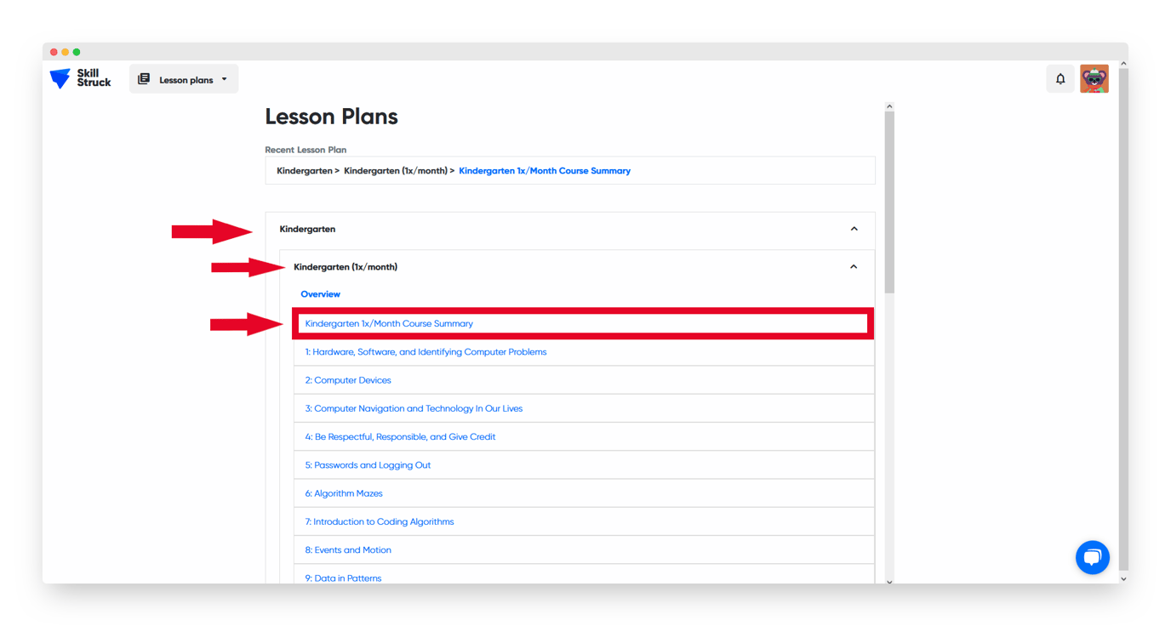Click Kindergarten in the breadcrumb
1171x626 pixels.
coord(304,170)
